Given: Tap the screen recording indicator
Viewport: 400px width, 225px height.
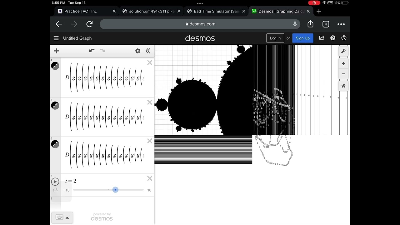Looking at the screenshot, I should (x=314, y=3).
